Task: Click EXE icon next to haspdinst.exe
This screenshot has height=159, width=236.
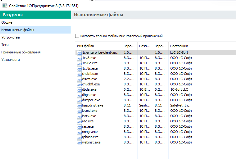Action: coord(79,105)
